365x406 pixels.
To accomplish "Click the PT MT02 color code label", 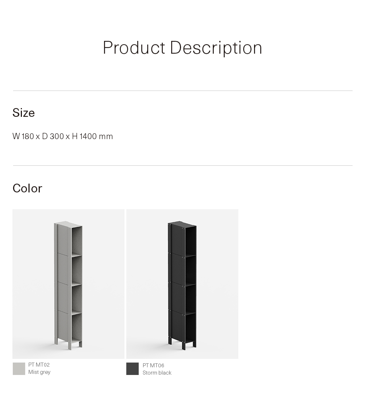I will [x=39, y=365].
